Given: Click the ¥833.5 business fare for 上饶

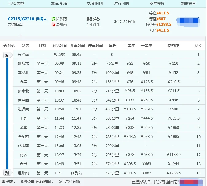Looking at the screenshot, I should click(174, 118).
